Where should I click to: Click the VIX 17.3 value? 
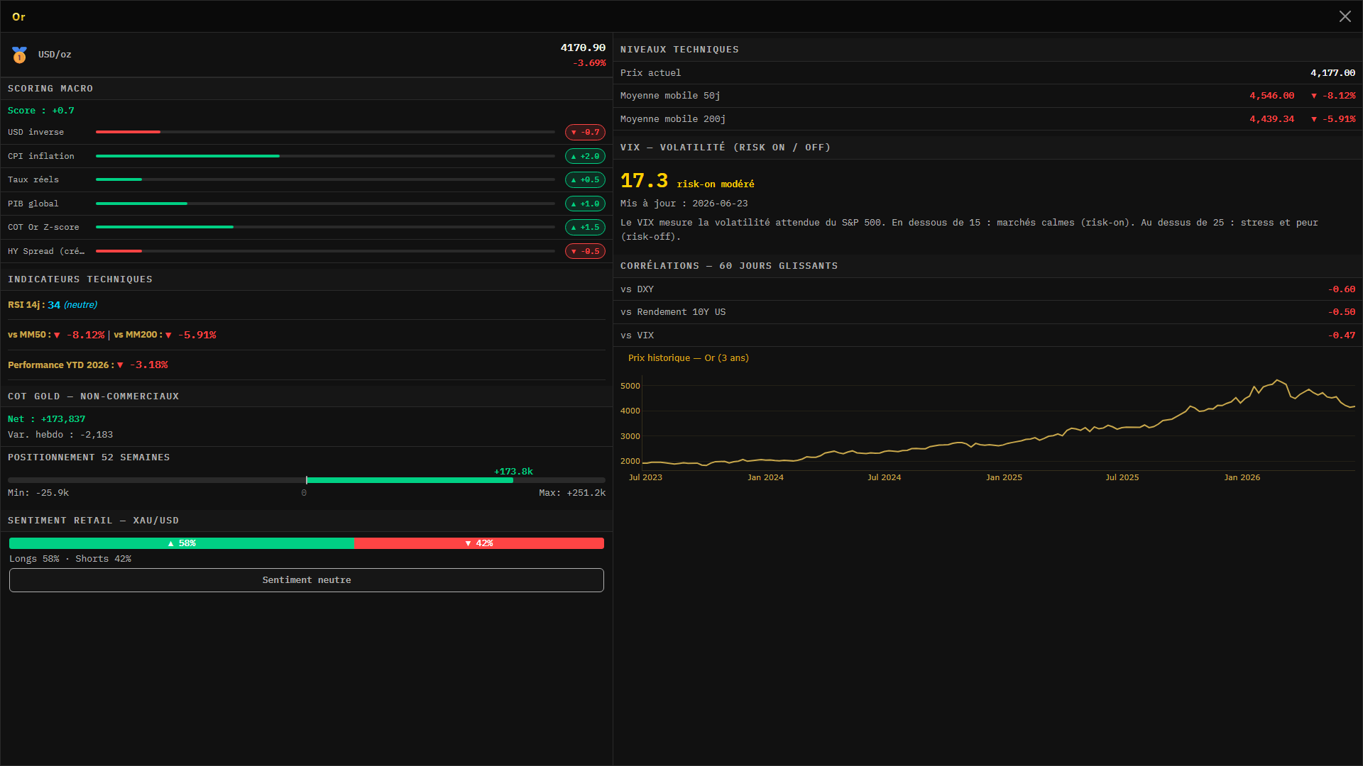(644, 181)
